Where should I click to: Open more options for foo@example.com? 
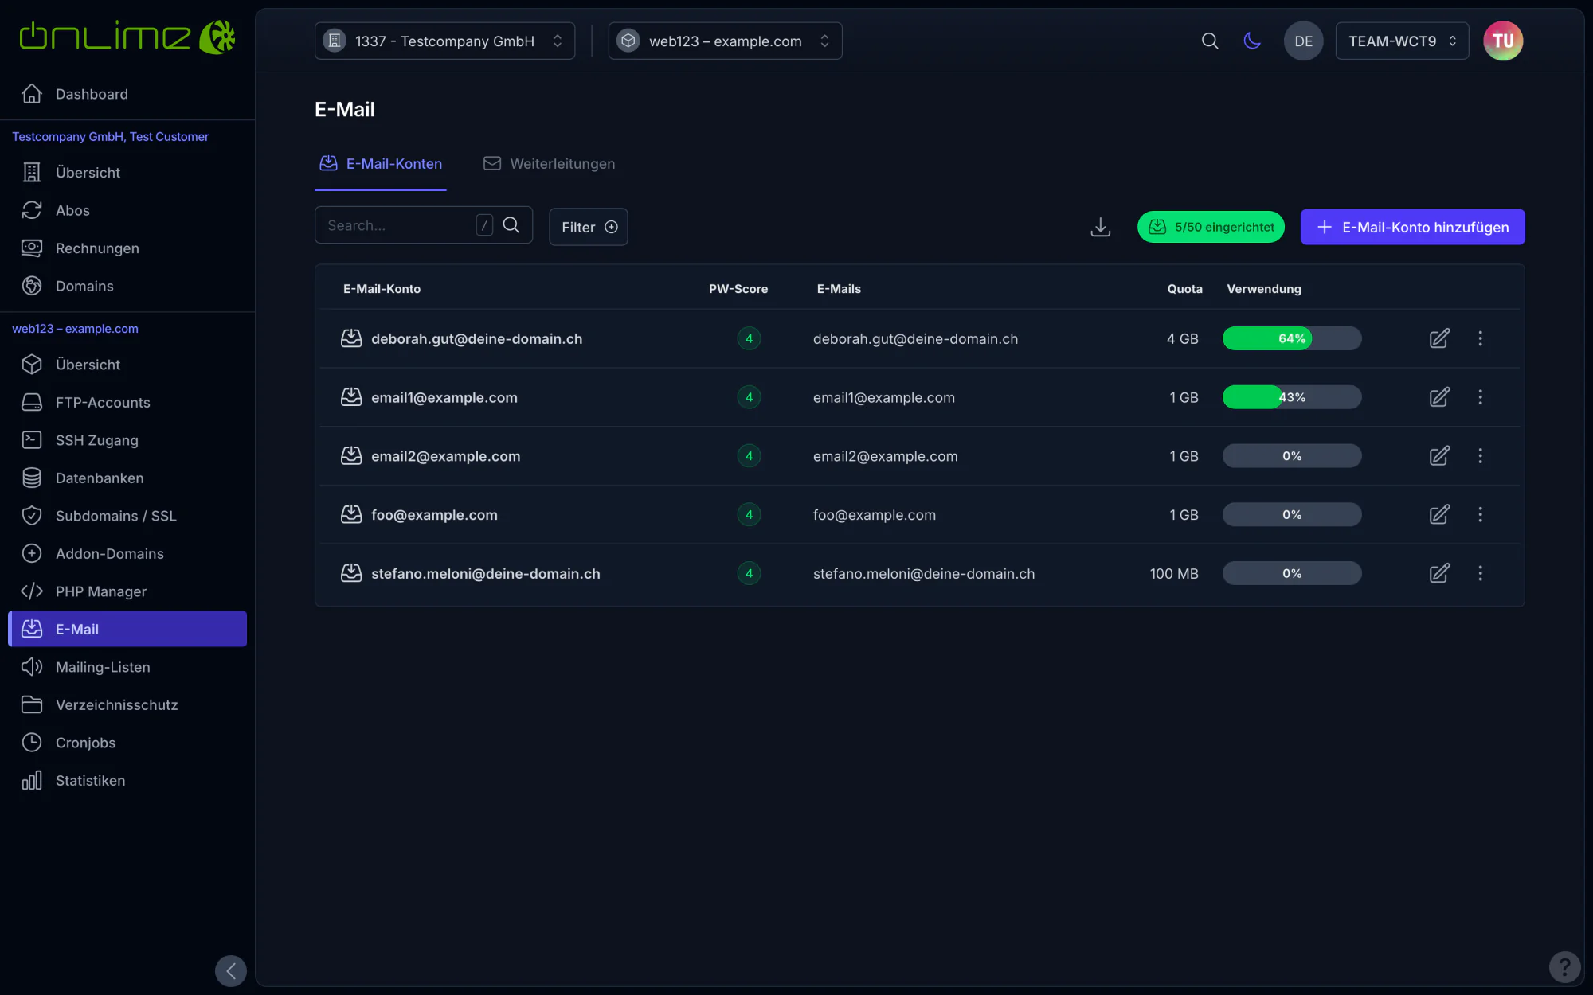click(x=1480, y=515)
